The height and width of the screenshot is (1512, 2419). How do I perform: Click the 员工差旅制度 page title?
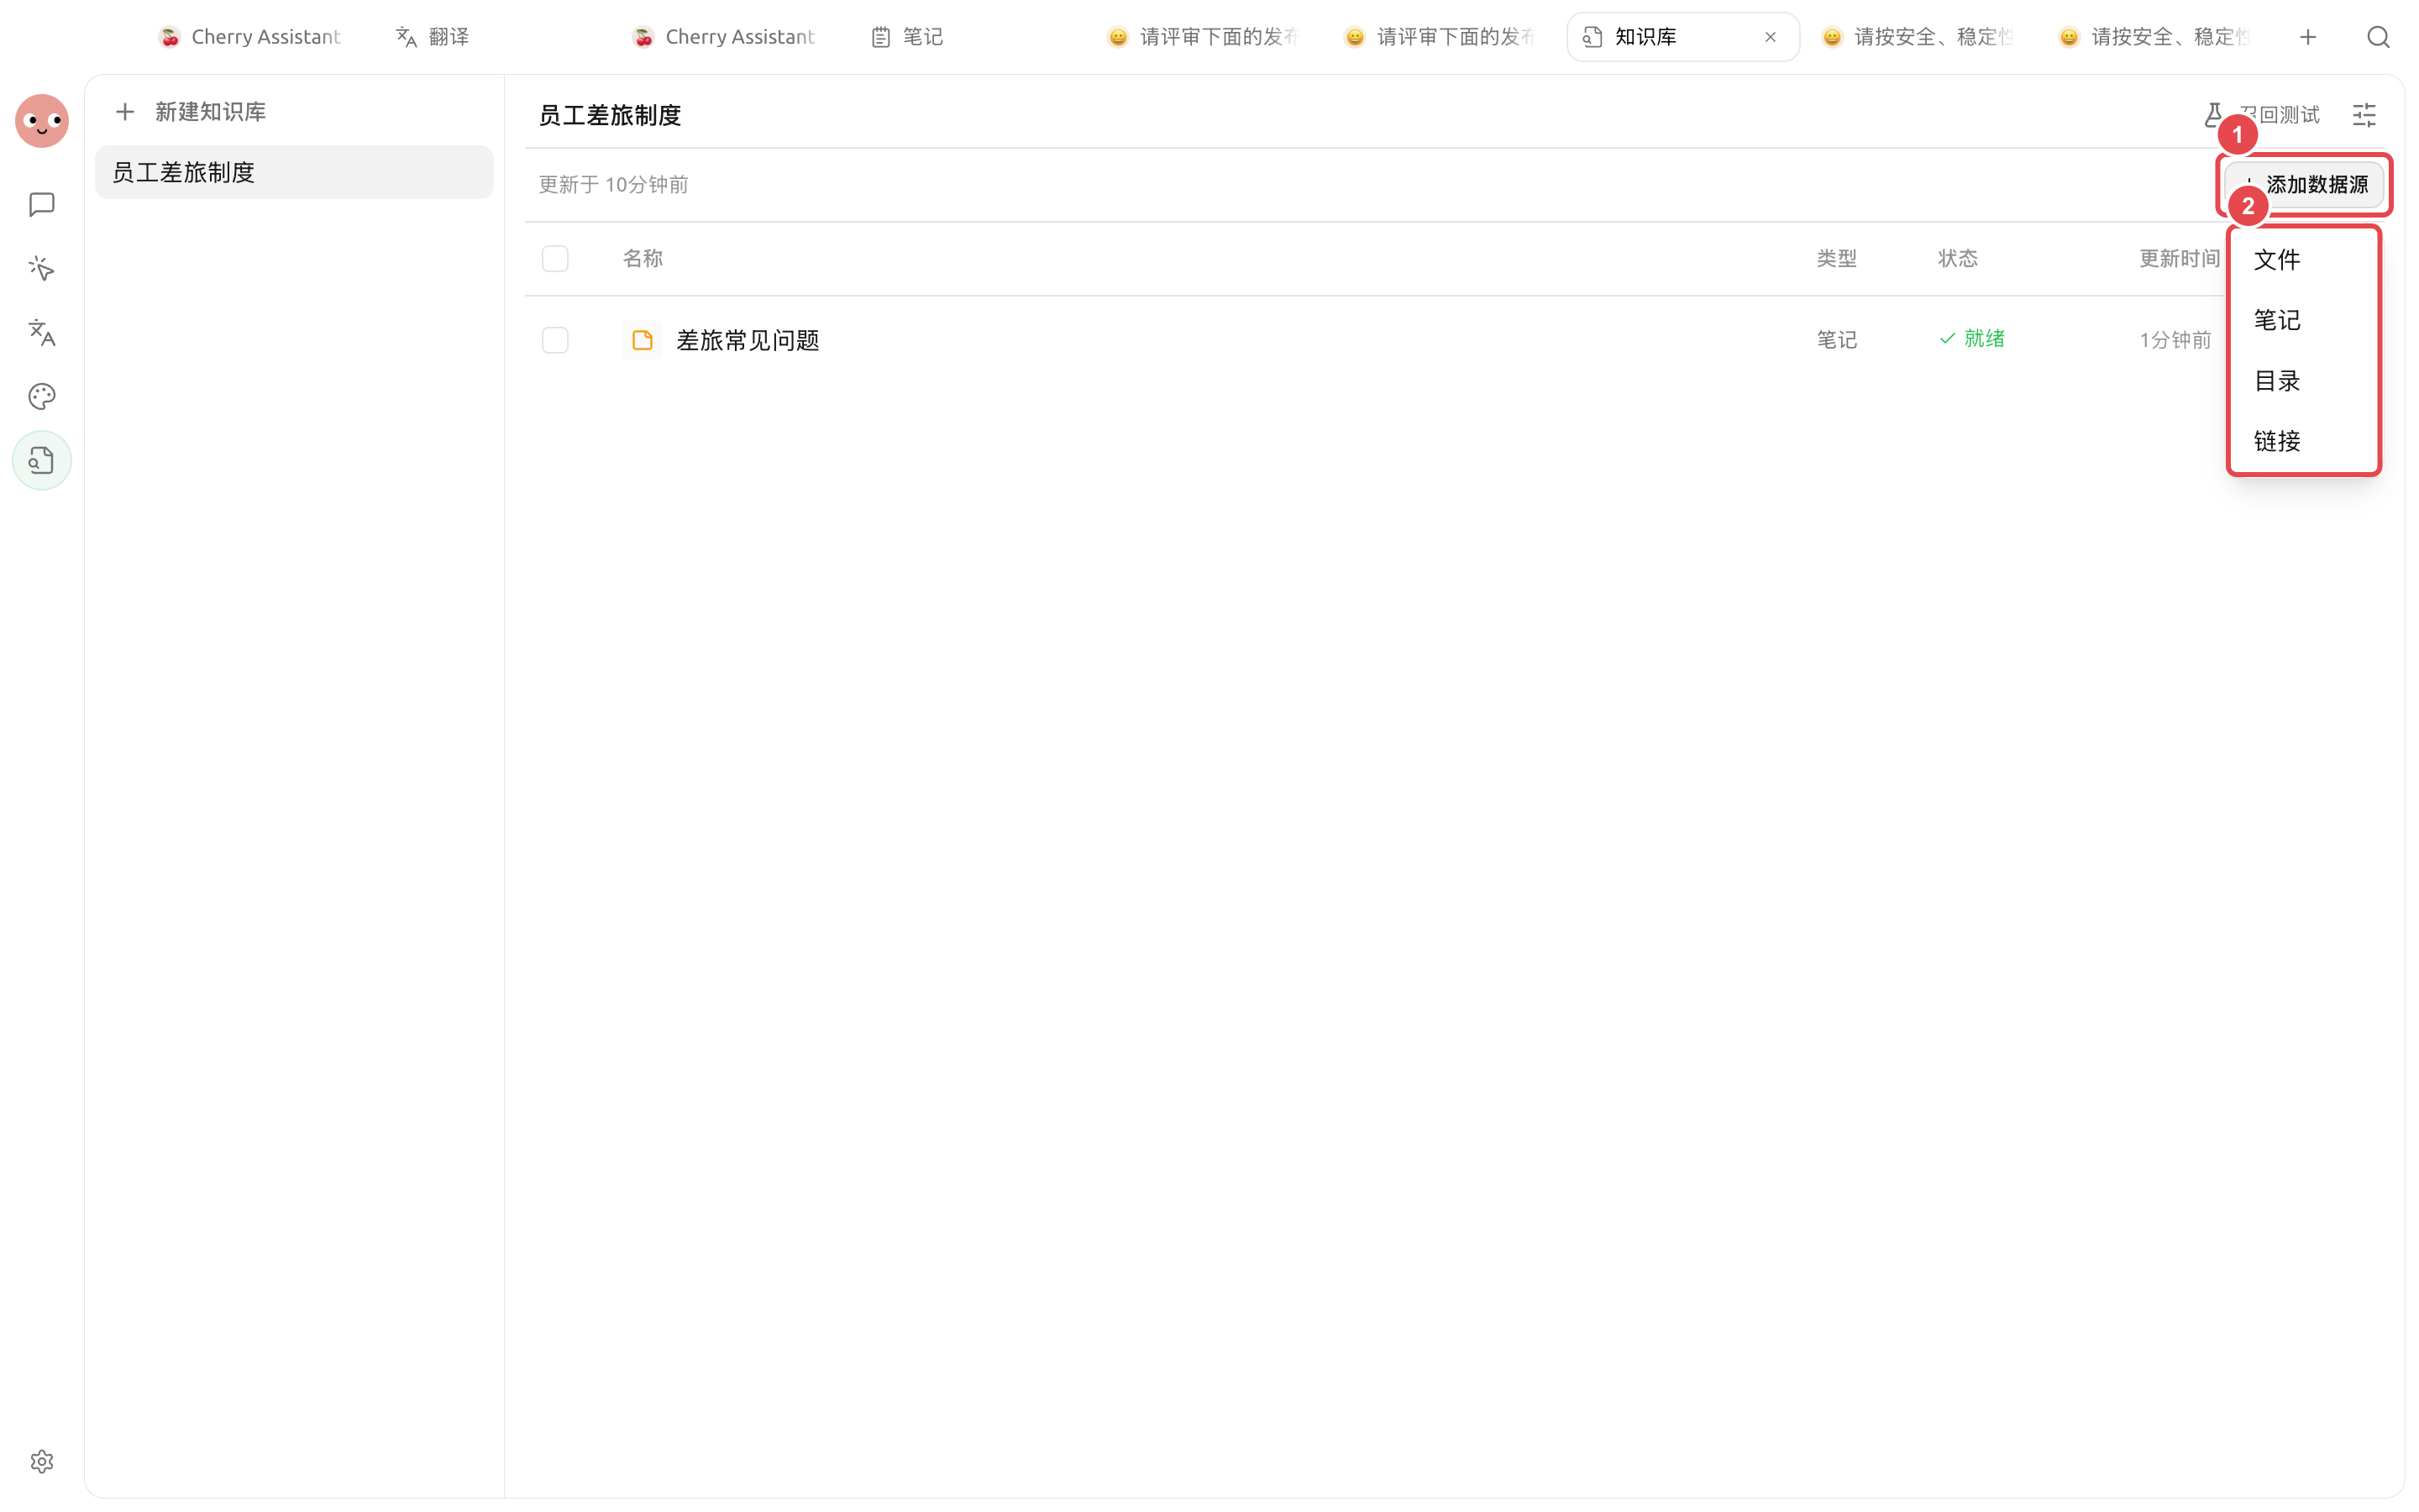point(610,115)
